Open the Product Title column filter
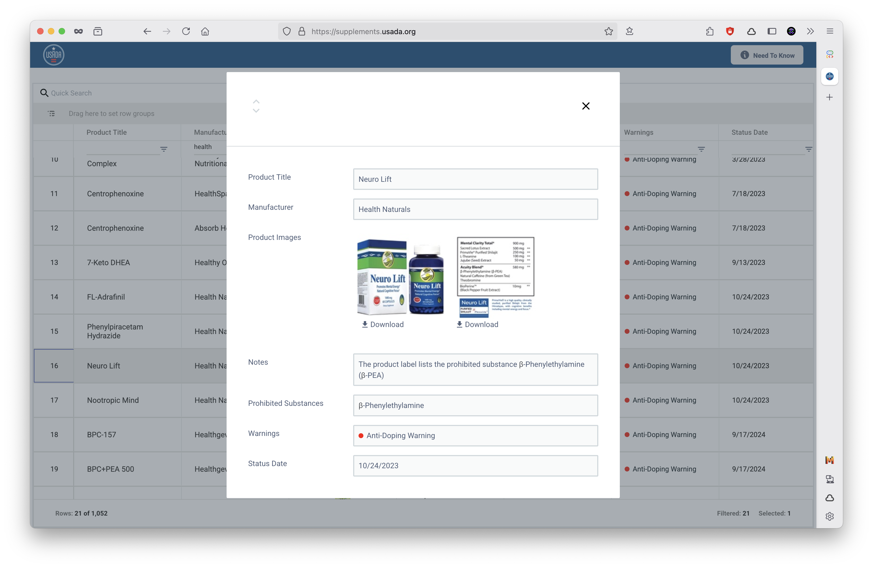The image size is (873, 568). (164, 149)
